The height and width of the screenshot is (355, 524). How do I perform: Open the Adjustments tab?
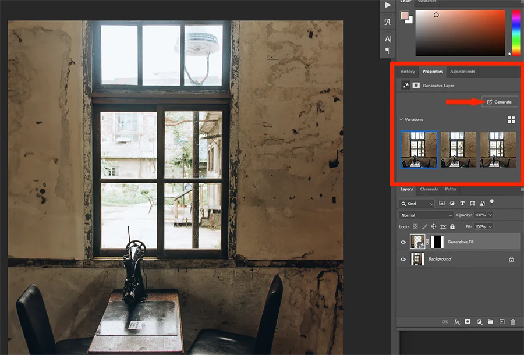point(462,72)
